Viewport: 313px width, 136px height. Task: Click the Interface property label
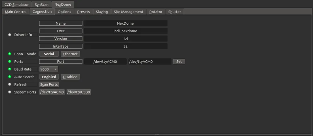[61, 46]
